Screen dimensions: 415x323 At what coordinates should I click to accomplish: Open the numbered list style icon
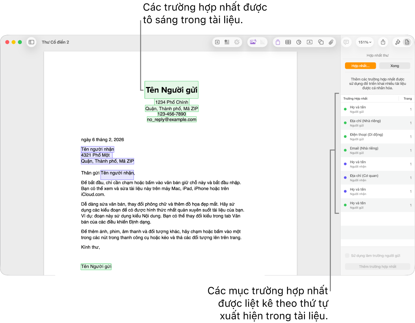coord(227,42)
